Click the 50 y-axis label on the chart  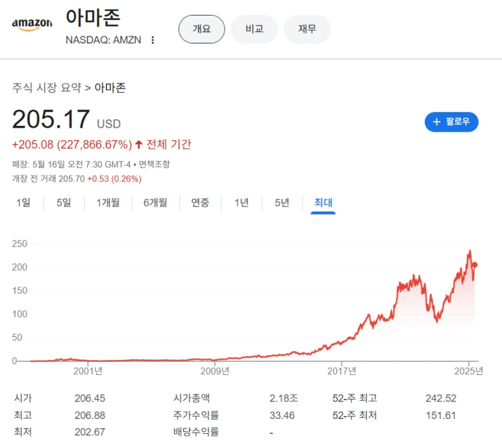click(x=17, y=337)
